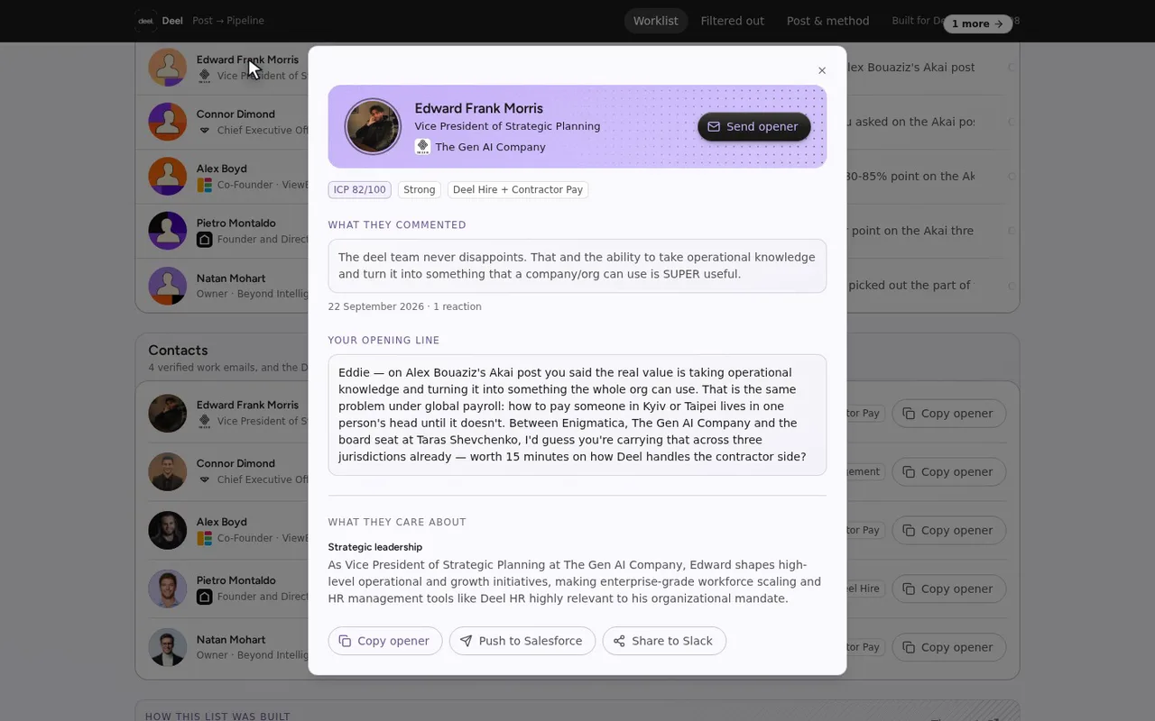Viewport: 1155px width, 721px height.
Task: Click Pietro Montaldo's photo in Contacts
Action: tap(168, 589)
